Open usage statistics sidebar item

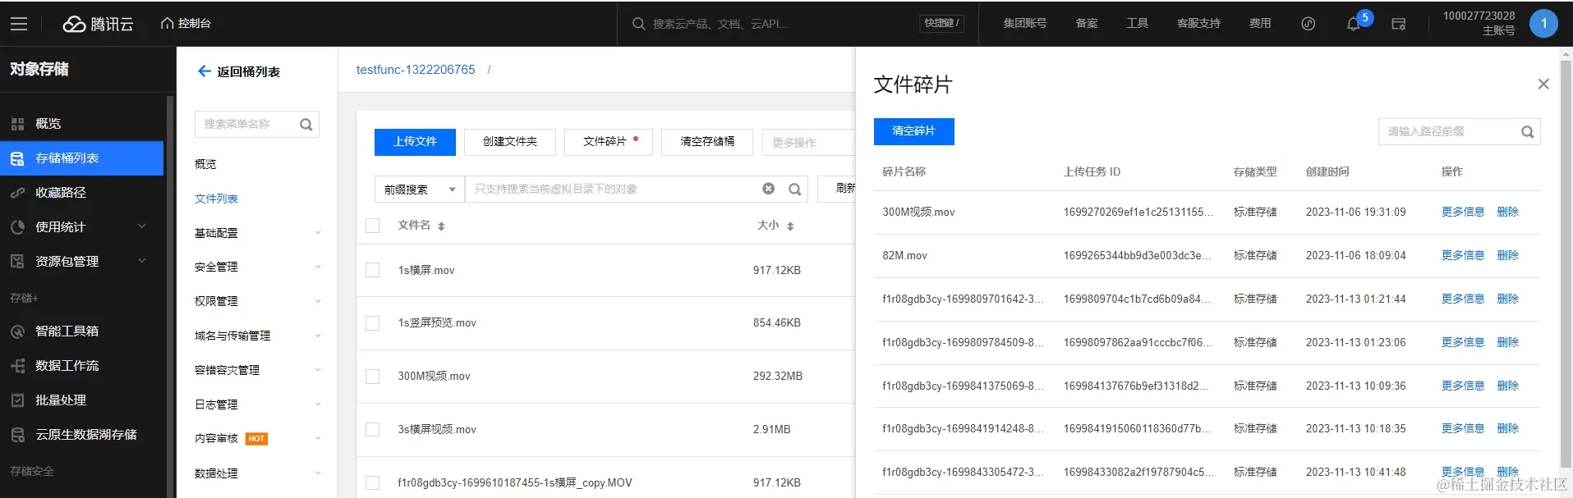(82, 227)
